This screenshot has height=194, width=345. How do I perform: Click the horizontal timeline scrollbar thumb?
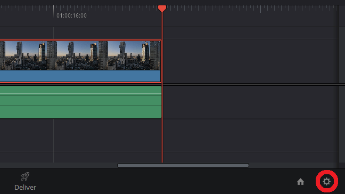183,165
